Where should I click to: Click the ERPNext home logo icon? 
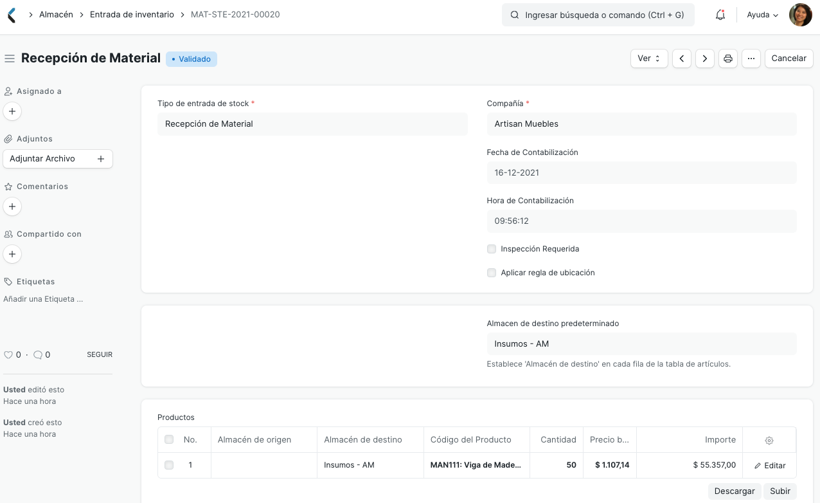click(12, 15)
